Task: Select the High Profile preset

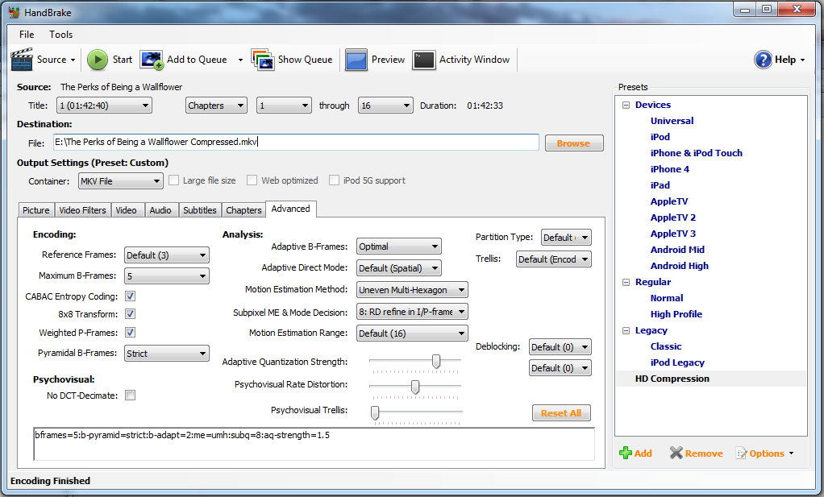Action: click(x=676, y=314)
